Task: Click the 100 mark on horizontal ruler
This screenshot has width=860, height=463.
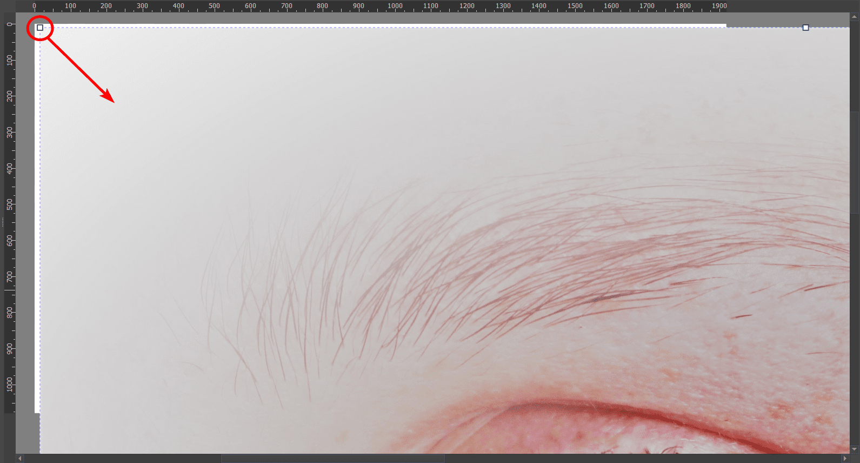Action: click(70, 6)
